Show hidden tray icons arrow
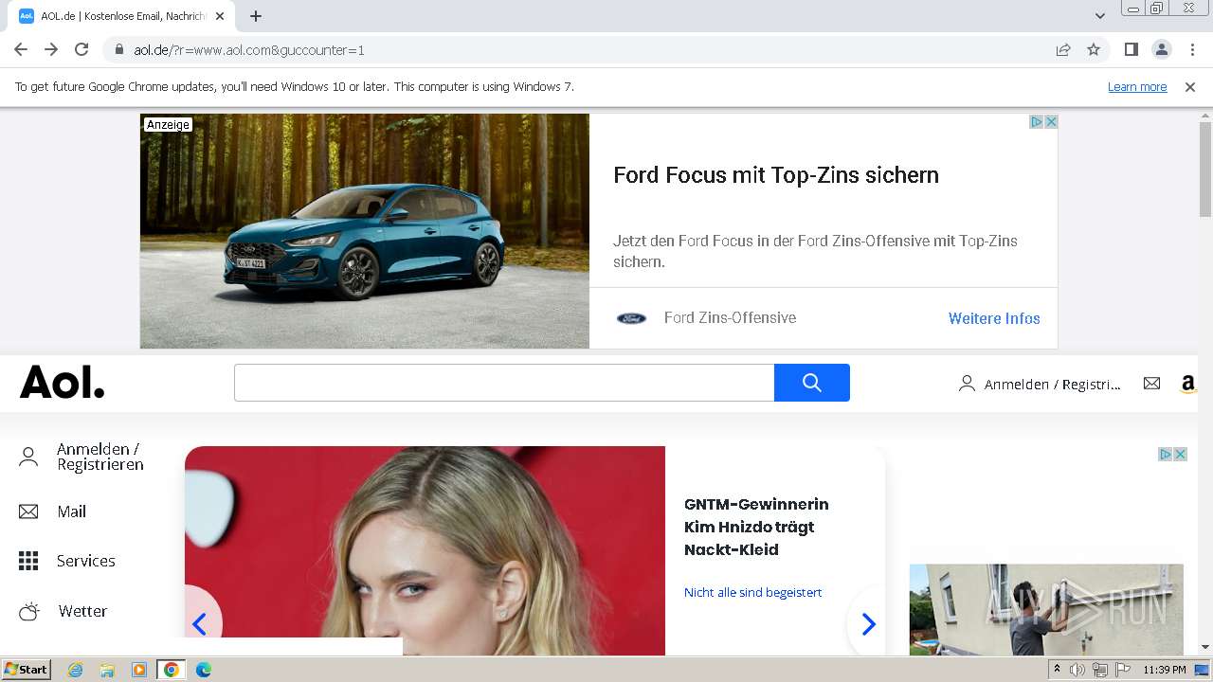1213x682 pixels. coord(1057,670)
